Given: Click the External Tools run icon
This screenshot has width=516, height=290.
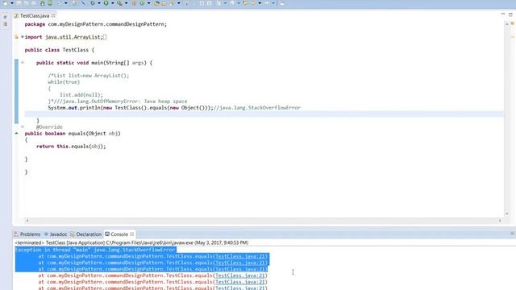Looking at the screenshot, I should pyautogui.click(x=120, y=3).
